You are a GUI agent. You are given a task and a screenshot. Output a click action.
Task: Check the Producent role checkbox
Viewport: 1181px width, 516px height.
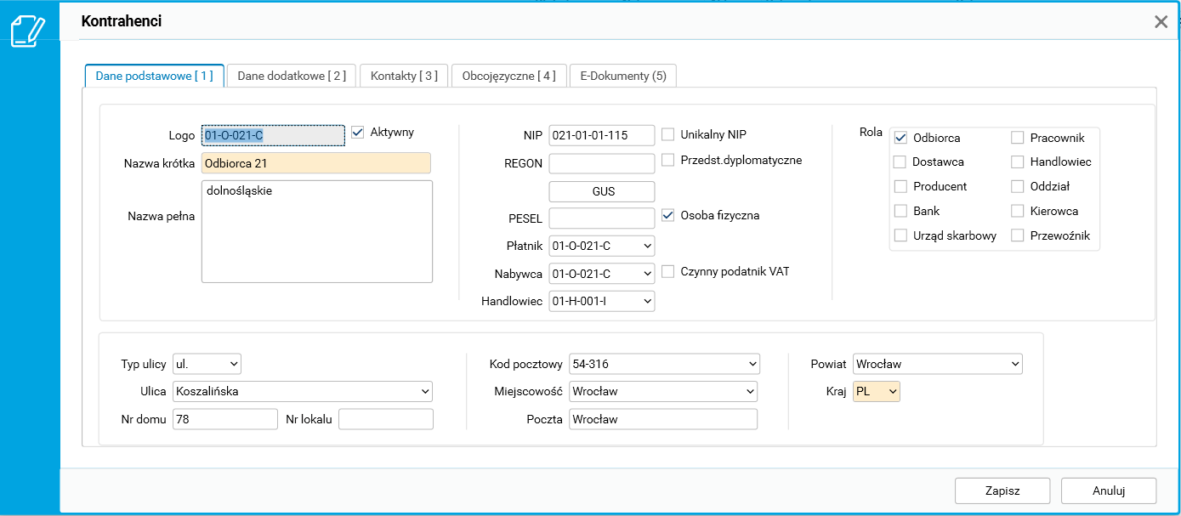(x=900, y=186)
